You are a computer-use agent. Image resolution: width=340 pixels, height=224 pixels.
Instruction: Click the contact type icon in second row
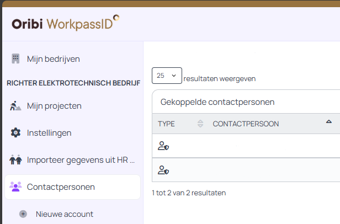pyautogui.click(x=163, y=170)
